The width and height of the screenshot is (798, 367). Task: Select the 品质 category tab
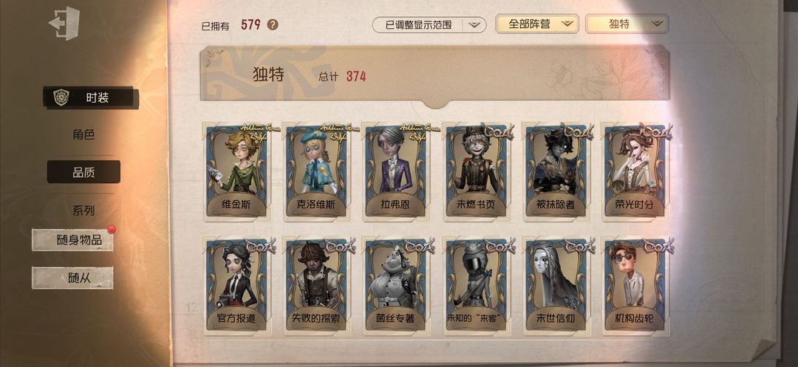[83, 172]
